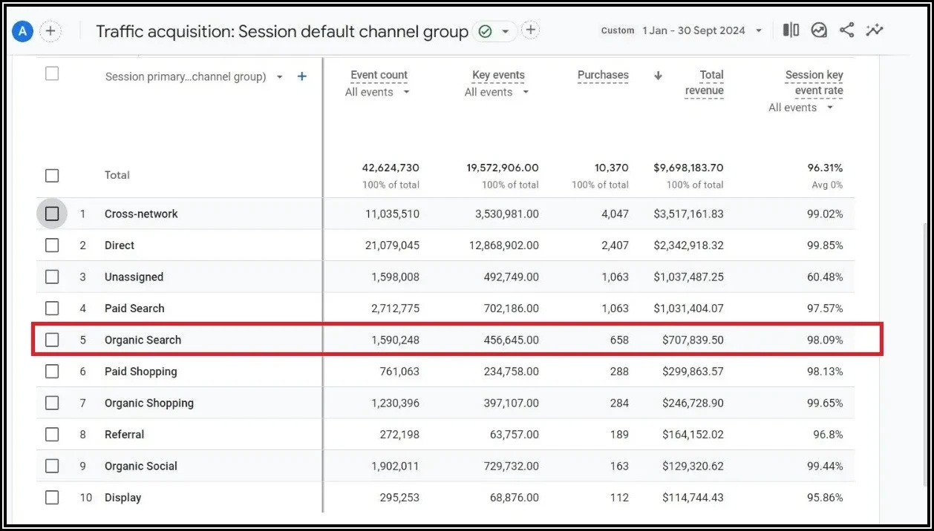Tick the Organic Search row checkbox

pos(52,340)
